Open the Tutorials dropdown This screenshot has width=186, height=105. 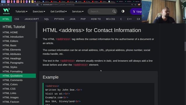pos(21,11)
